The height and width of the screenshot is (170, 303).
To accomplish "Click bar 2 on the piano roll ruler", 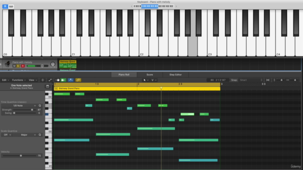I will coord(138,84).
